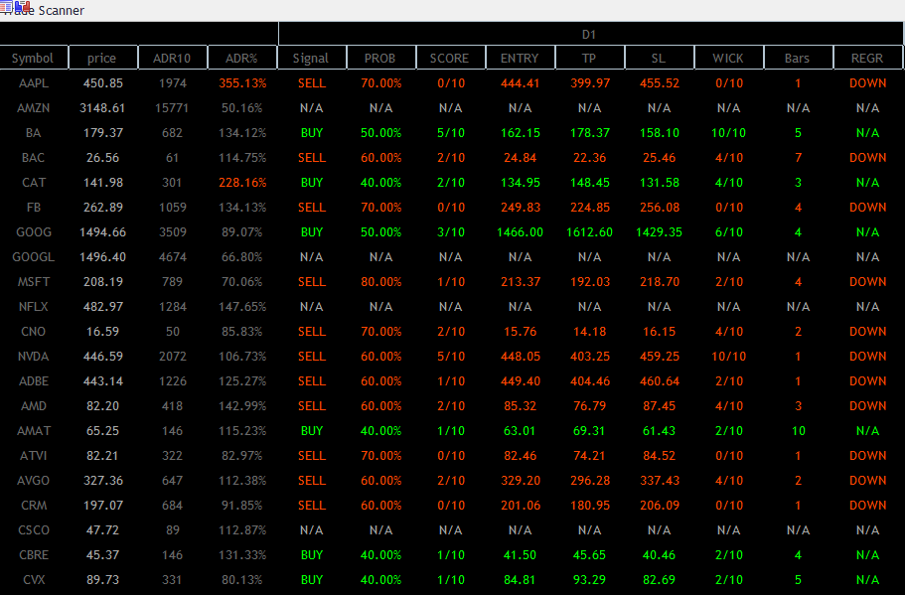Screen dimensions: 905x595
Task: Click the Bars value 7 for BAC
Action: click(799, 158)
